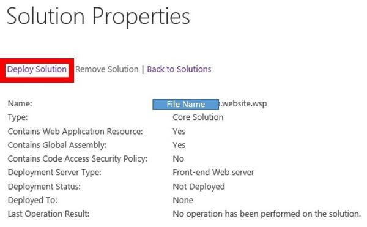Click the Solution Properties page title
Screen dimensions: 367x227
[x=98, y=16]
